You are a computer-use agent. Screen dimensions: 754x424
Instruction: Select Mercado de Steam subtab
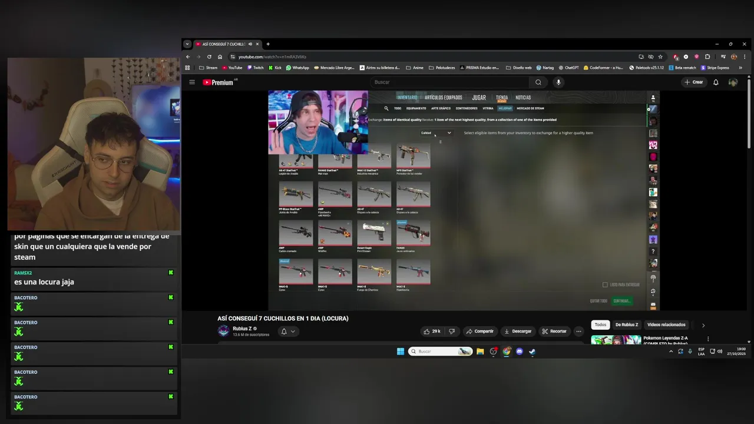click(531, 108)
